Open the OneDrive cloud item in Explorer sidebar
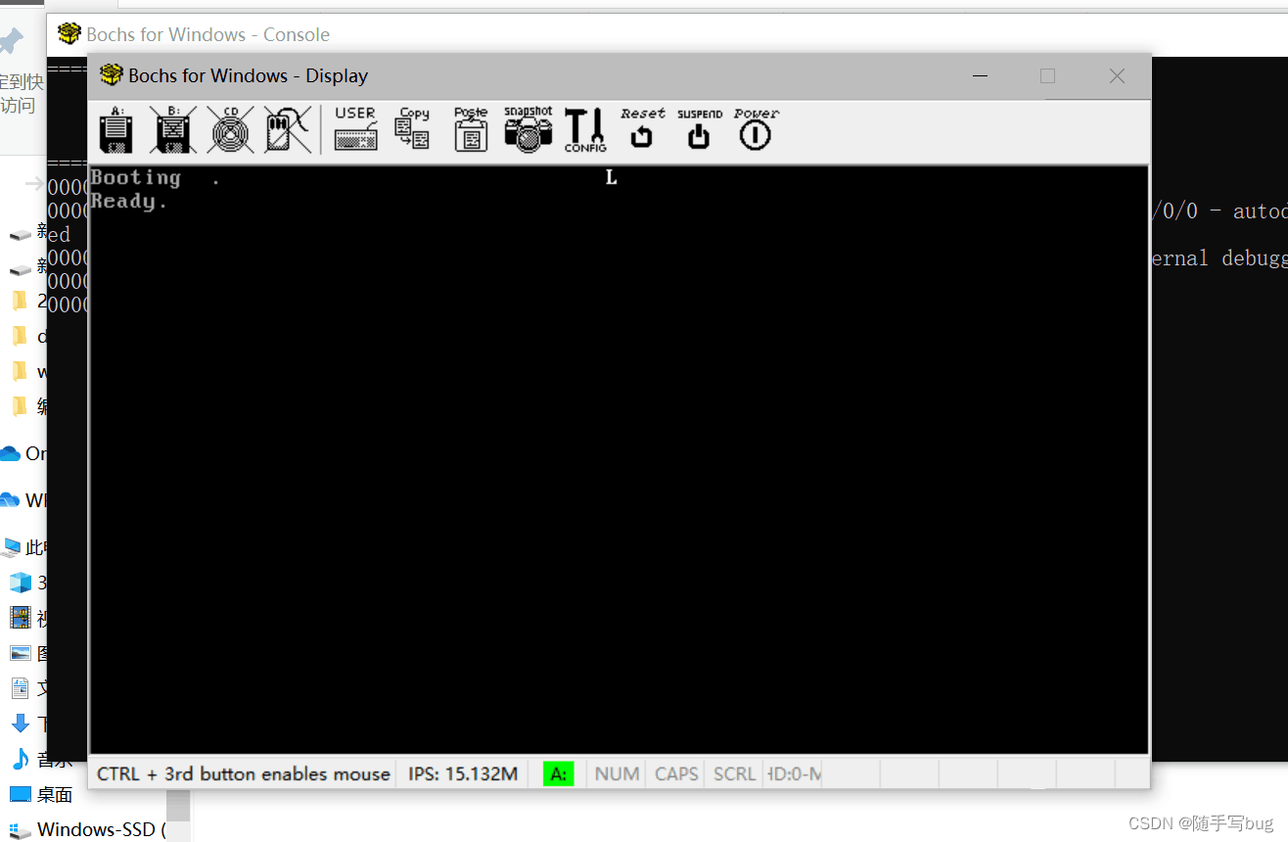 click(10, 453)
